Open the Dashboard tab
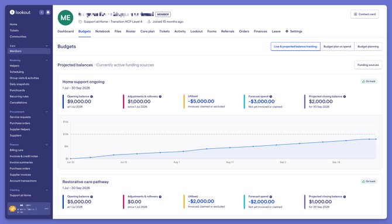Screen dimensions: 392x224 tap(66, 32)
